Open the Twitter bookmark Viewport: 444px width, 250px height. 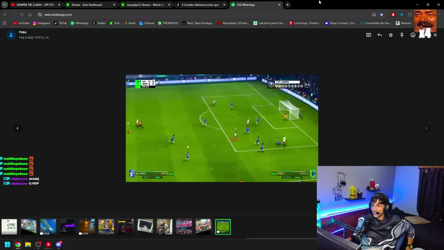99,23
